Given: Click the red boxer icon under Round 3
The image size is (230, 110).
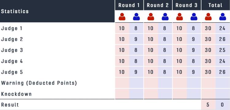Looking at the screenshot, I should click(179, 17).
